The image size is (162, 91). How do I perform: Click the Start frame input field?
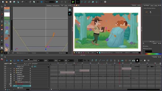[x=51, y=61]
